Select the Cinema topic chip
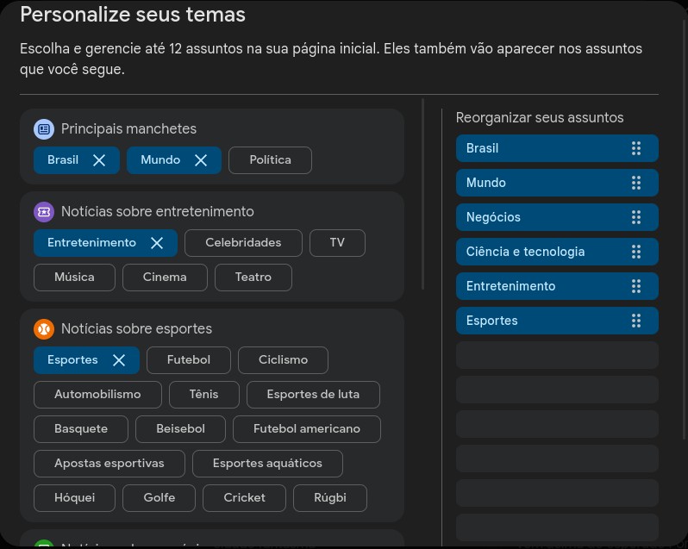 click(x=165, y=278)
